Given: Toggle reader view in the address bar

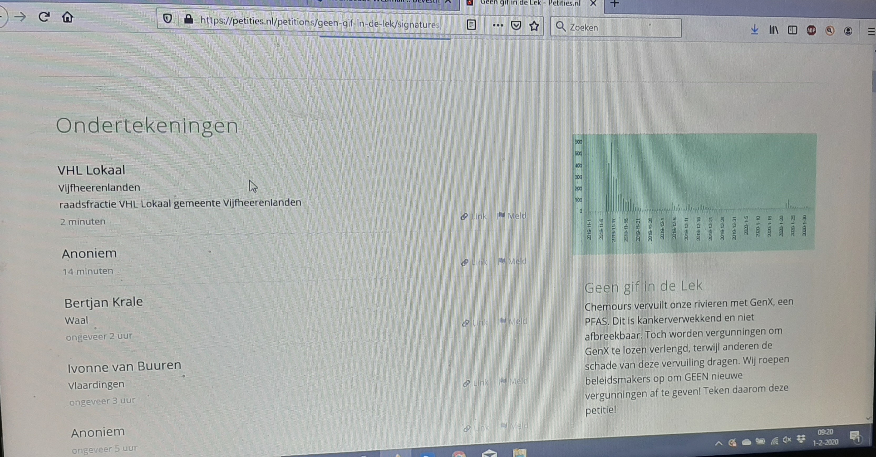Looking at the screenshot, I should click(x=471, y=24).
